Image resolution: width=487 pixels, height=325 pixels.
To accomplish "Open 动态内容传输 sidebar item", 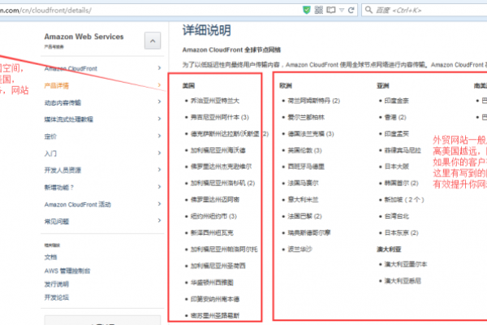I will pos(63,102).
